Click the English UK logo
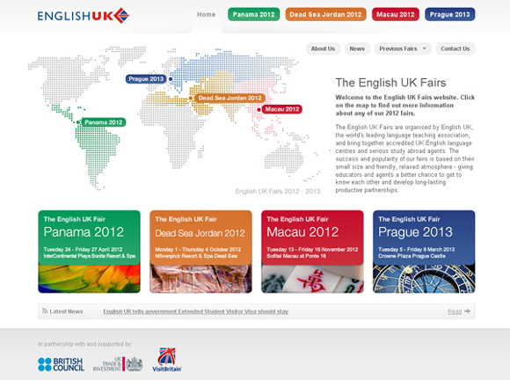 (84, 15)
